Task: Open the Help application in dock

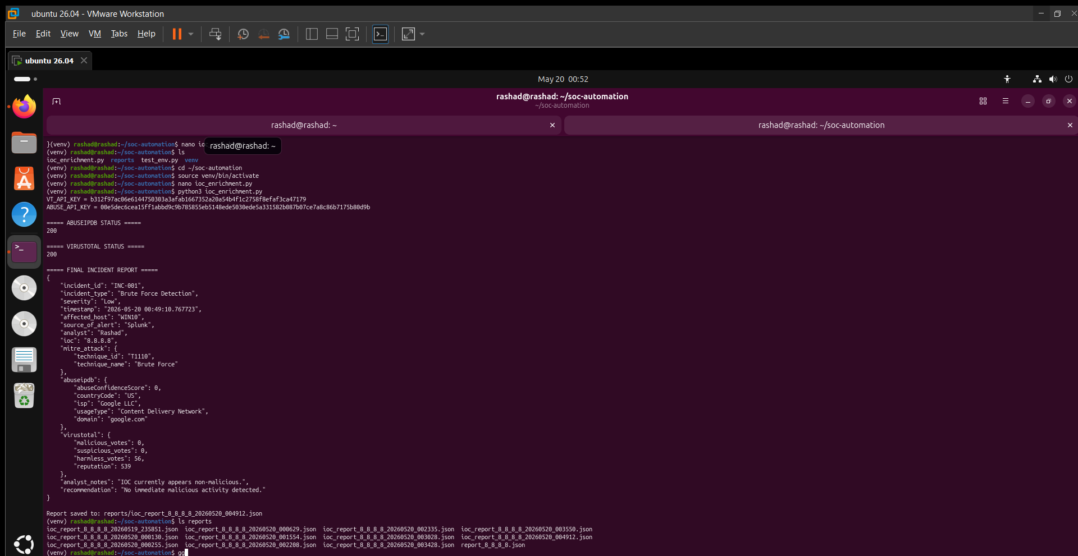Action: pos(24,214)
